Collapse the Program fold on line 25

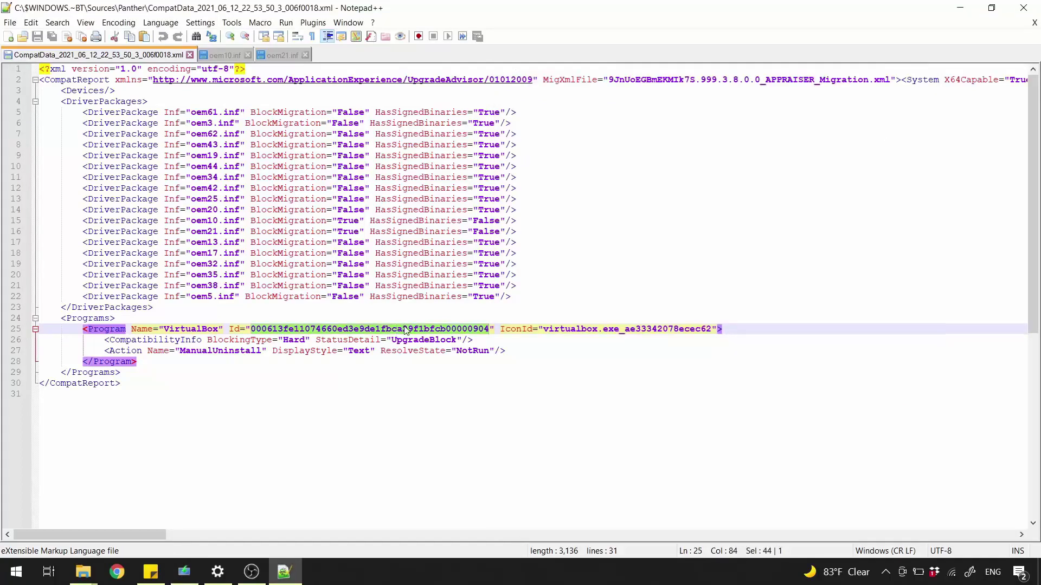[x=35, y=329]
